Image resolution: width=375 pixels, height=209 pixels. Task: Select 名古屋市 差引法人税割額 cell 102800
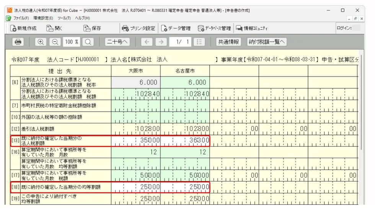tap(185, 129)
